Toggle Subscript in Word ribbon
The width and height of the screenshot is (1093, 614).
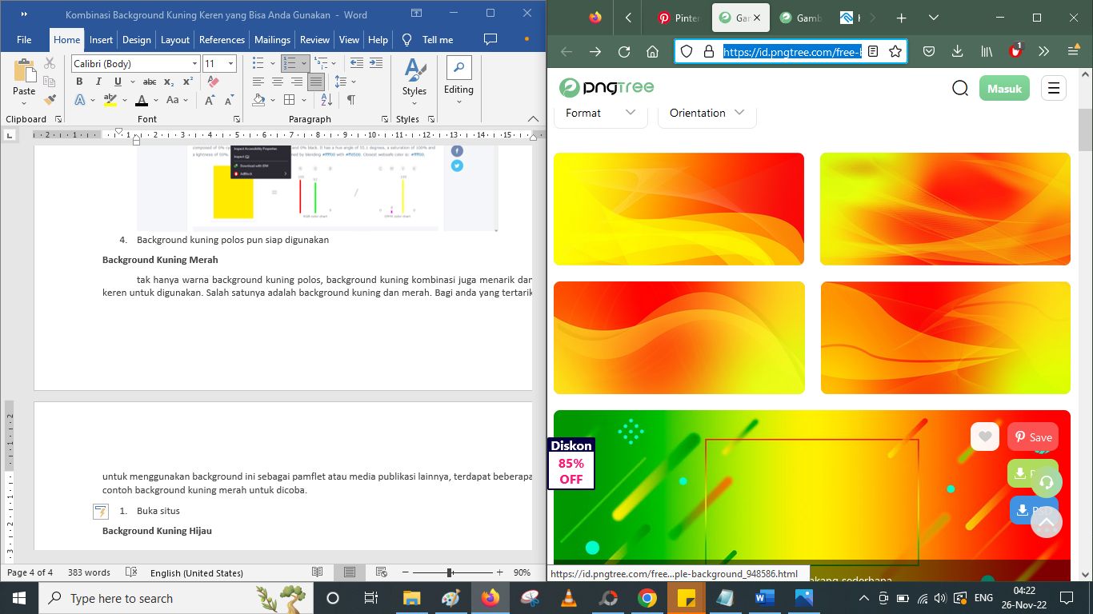tap(169, 82)
